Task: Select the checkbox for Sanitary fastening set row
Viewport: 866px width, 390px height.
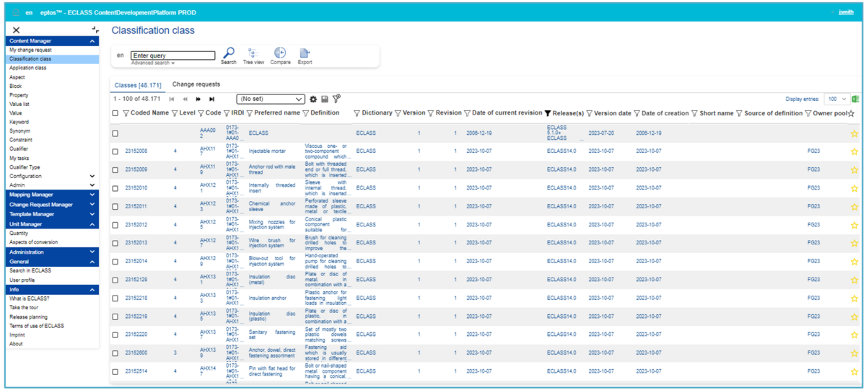Action: 115,334
